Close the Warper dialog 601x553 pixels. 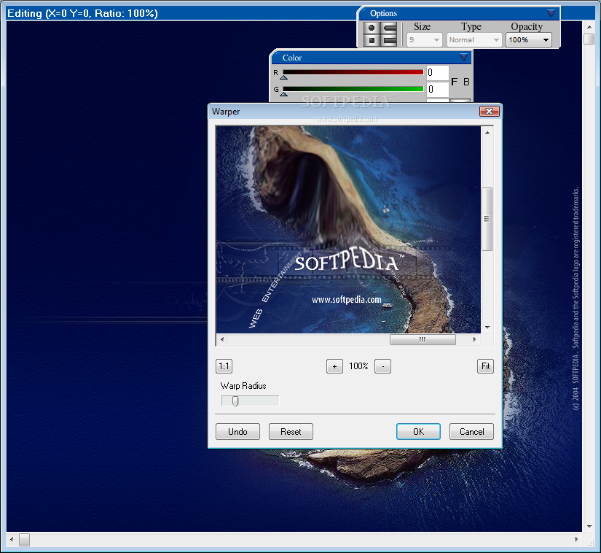489,112
